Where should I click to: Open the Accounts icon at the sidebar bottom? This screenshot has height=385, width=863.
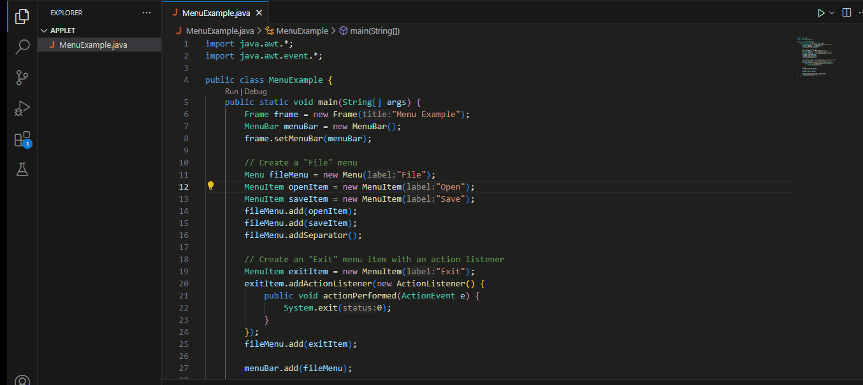(x=22, y=380)
